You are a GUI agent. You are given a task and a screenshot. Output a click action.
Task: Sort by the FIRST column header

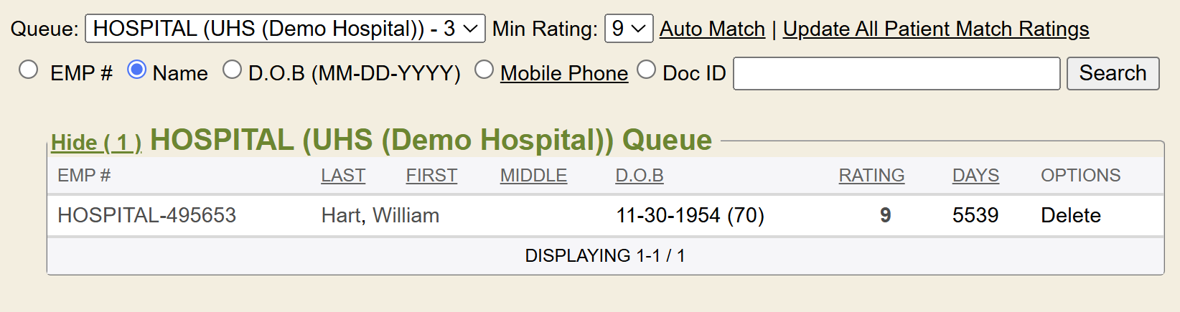(x=431, y=176)
